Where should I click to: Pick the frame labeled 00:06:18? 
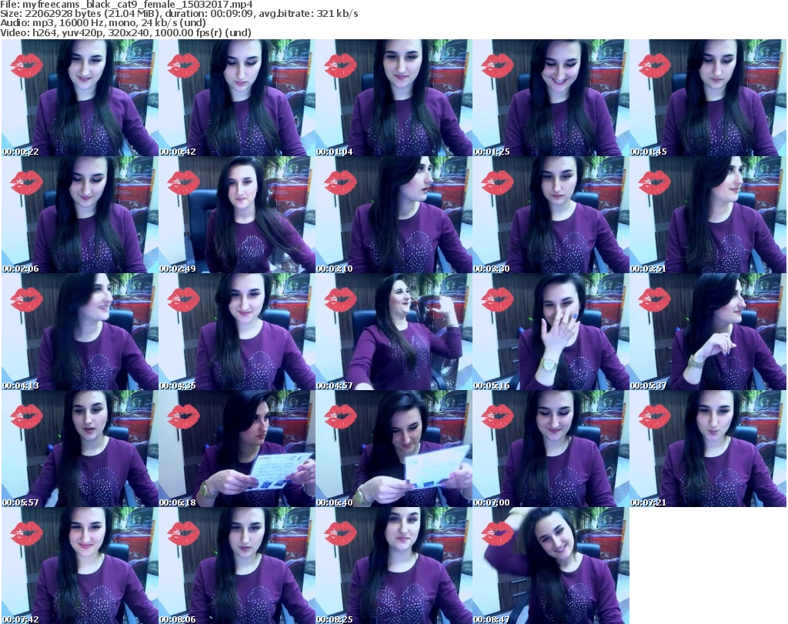point(237,449)
